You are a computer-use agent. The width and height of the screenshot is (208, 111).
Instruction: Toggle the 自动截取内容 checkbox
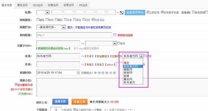pyautogui.click(x=16, y=84)
